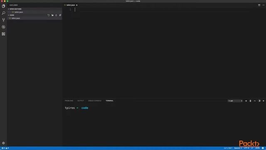Change indentation via Spaces status item
This screenshot has width=266, height=150.
click(x=238, y=148)
